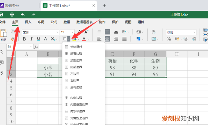Switch to the 插入 ribbon tab
The width and height of the screenshot is (208, 125).
click(x=28, y=22)
